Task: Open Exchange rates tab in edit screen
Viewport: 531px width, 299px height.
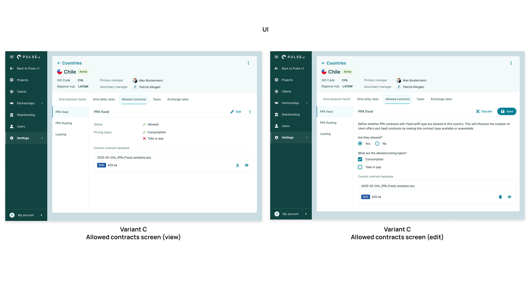Action: point(441,99)
